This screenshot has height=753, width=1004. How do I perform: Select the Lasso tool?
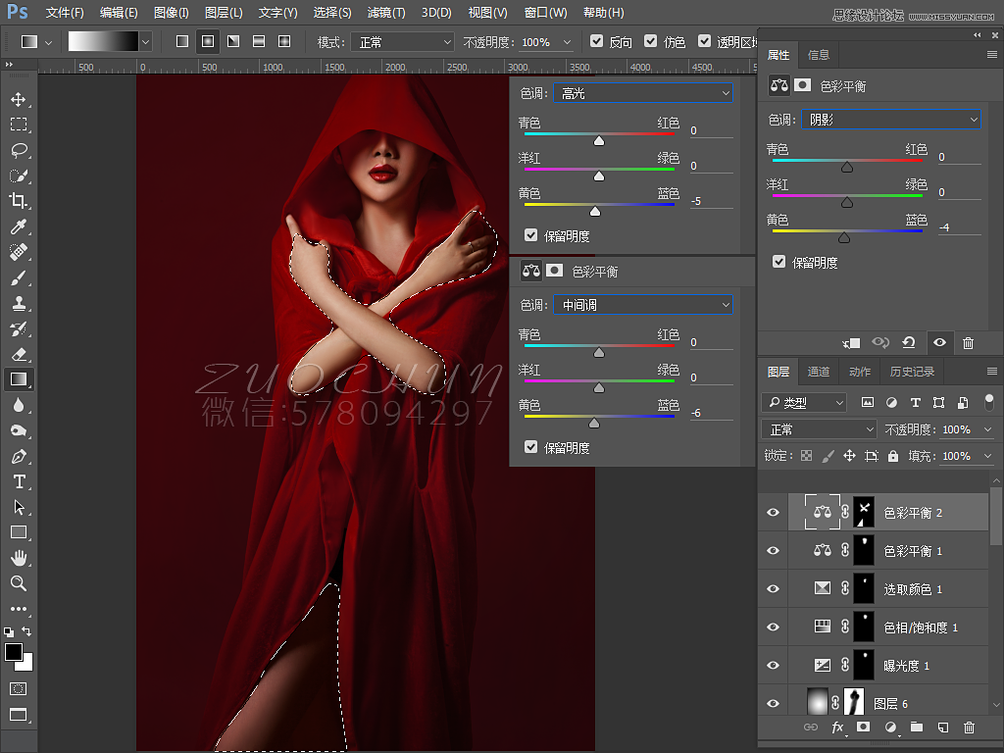click(x=19, y=150)
